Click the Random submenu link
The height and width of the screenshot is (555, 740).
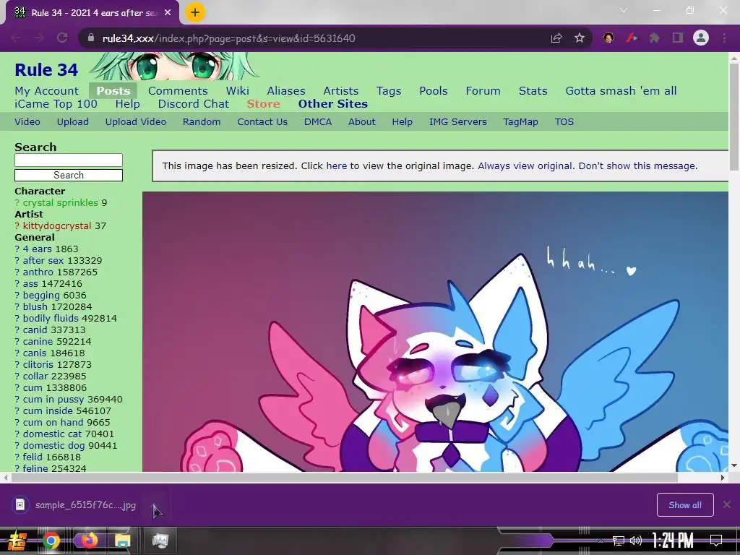tap(202, 121)
